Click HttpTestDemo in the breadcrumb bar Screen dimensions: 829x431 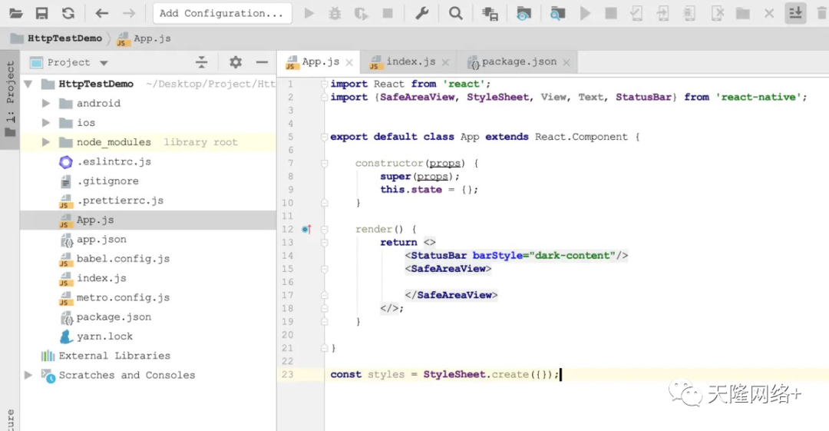coord(64,38)
